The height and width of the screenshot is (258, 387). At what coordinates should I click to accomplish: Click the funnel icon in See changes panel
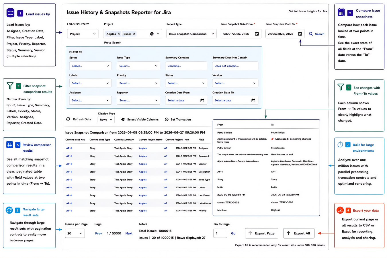pyautogui.click(x=341, y=87)
